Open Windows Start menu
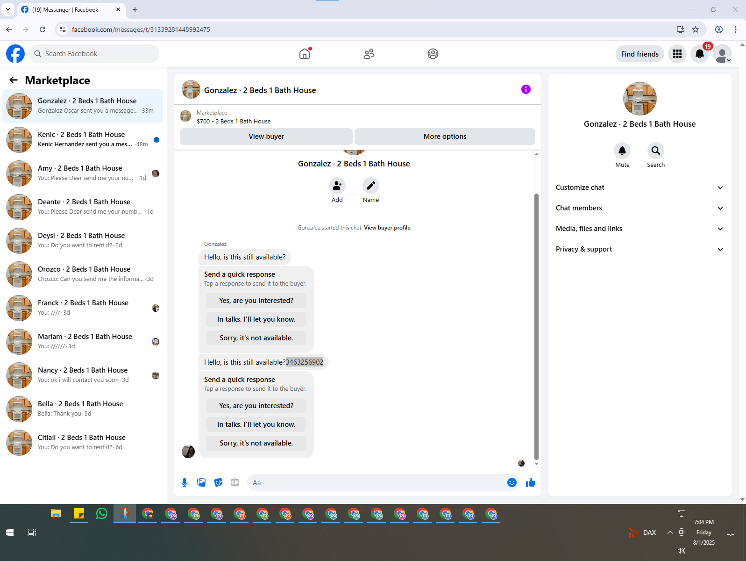The height and width of the screenshot is (561, 746). [10, 532]
